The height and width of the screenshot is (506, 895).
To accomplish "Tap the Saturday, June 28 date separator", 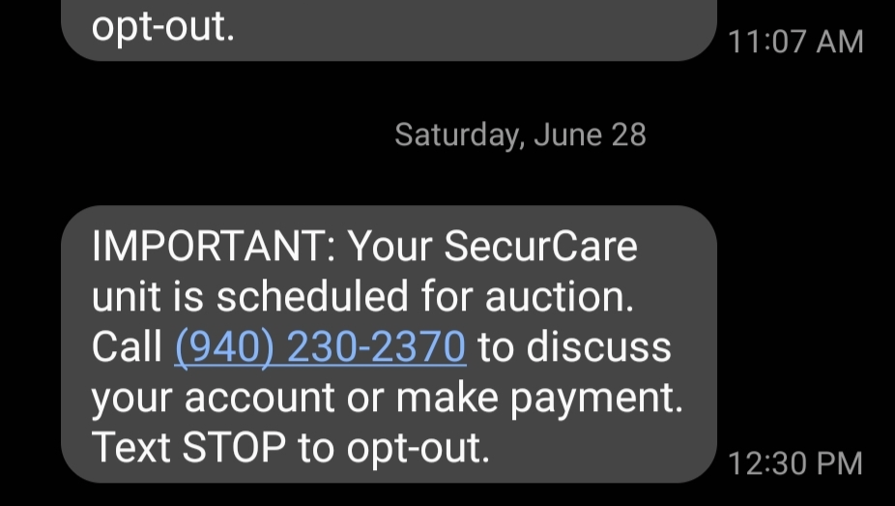I will pyautogui.click(x=520, y=134).
